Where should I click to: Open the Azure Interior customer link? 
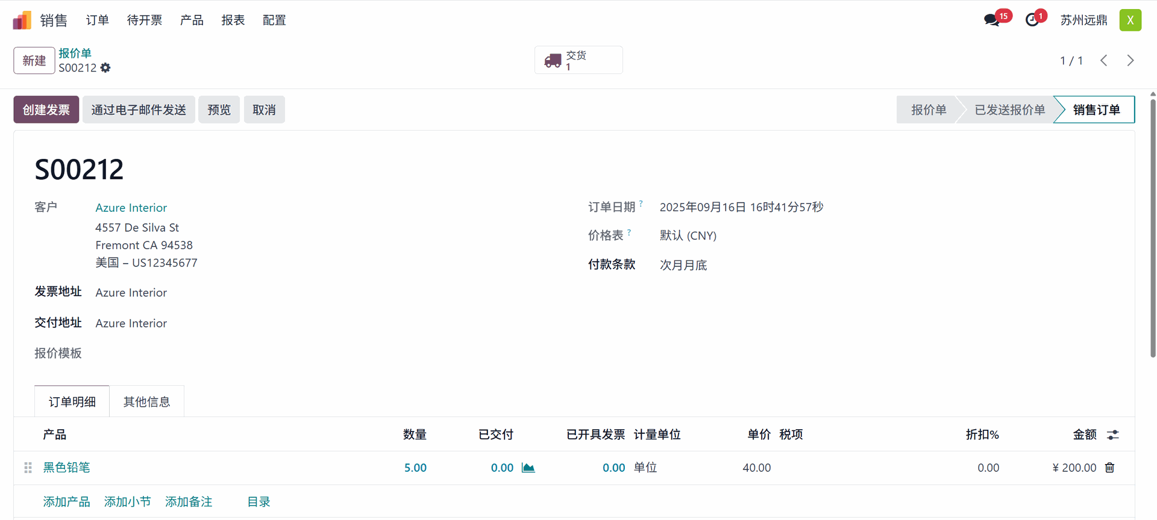(x=131, y=208)
